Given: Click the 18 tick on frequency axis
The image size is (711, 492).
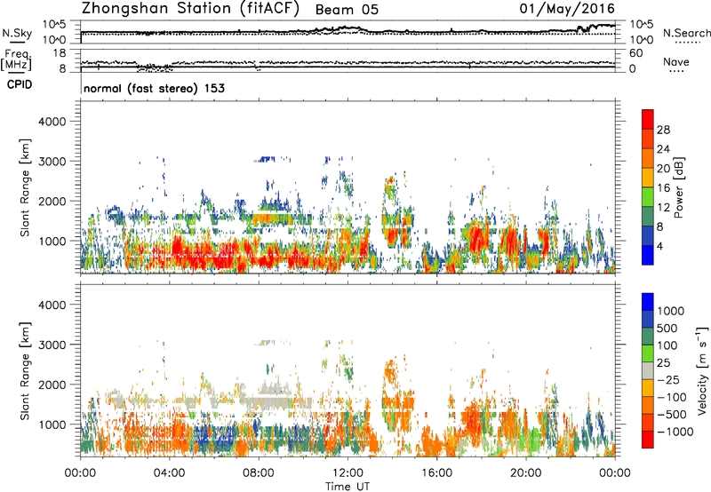Looking at the screenshot, I should coord(60,53).
